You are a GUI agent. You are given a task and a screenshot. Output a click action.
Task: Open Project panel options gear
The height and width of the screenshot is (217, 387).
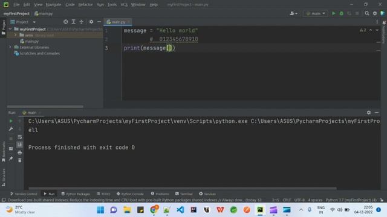[91, 22]
